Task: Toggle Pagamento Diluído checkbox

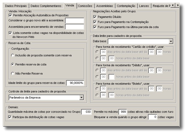Action: [x=95, y=17]
